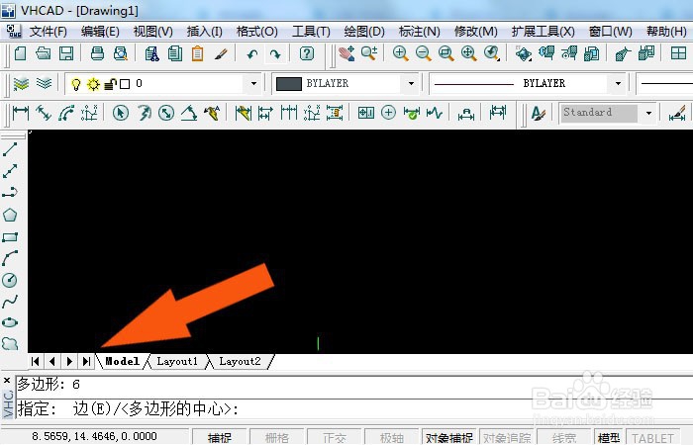The height and width of the screenshot is (445, 693).
Task: Click the command line input prompt
Action: [353, 408]
